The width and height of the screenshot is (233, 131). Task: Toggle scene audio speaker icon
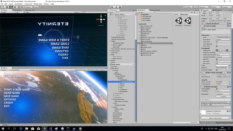[24, 12]
